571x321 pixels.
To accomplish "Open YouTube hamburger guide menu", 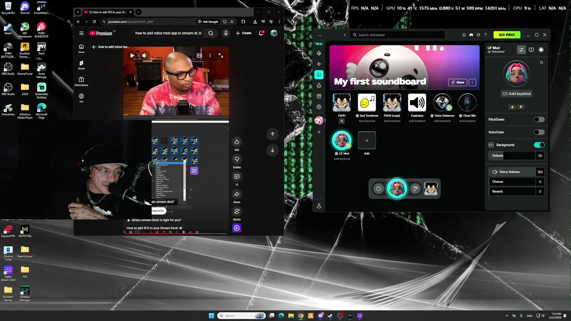I will (x=81, y=33).
